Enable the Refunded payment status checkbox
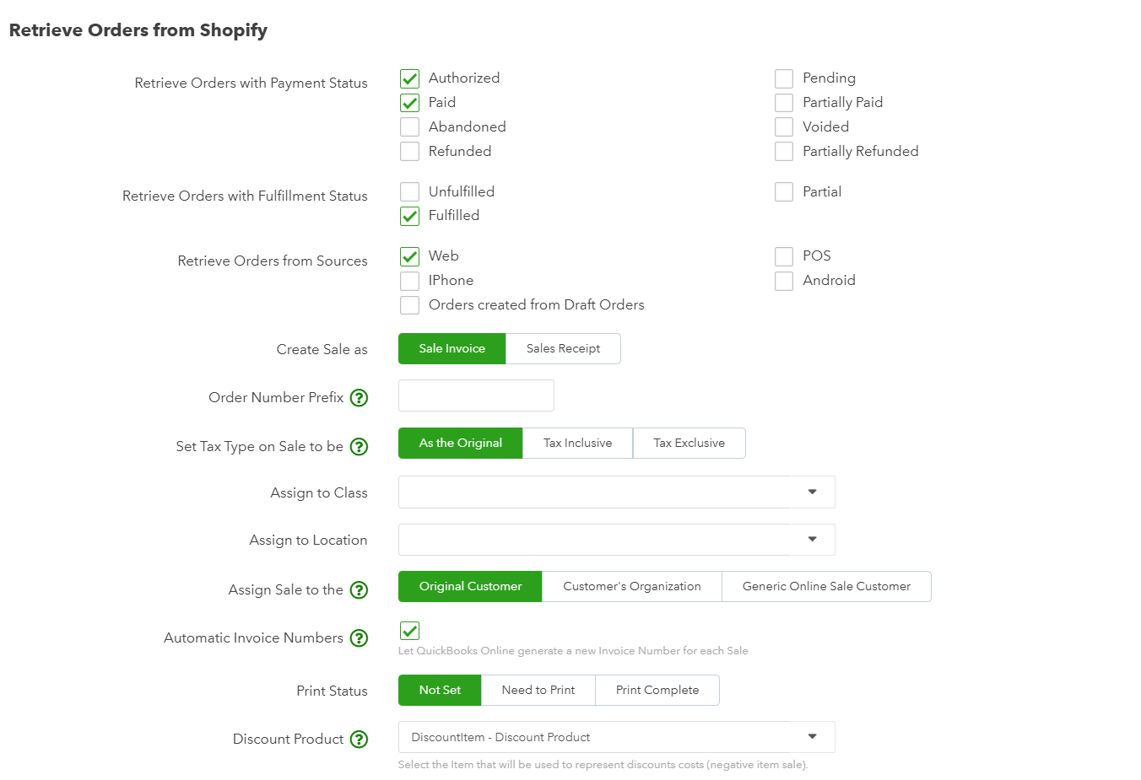The width and height of the screenshot is (1141, 780). point(409,151)
